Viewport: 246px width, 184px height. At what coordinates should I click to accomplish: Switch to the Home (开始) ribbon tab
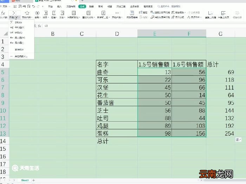pyautogui.click(x=50, y=6)
